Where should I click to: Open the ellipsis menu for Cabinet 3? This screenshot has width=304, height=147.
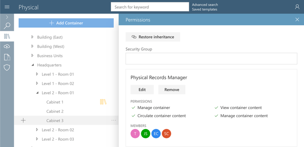click(x=114, y=121)
